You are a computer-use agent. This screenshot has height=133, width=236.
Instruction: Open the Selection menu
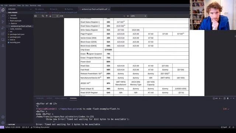click(x=12, y=6)
